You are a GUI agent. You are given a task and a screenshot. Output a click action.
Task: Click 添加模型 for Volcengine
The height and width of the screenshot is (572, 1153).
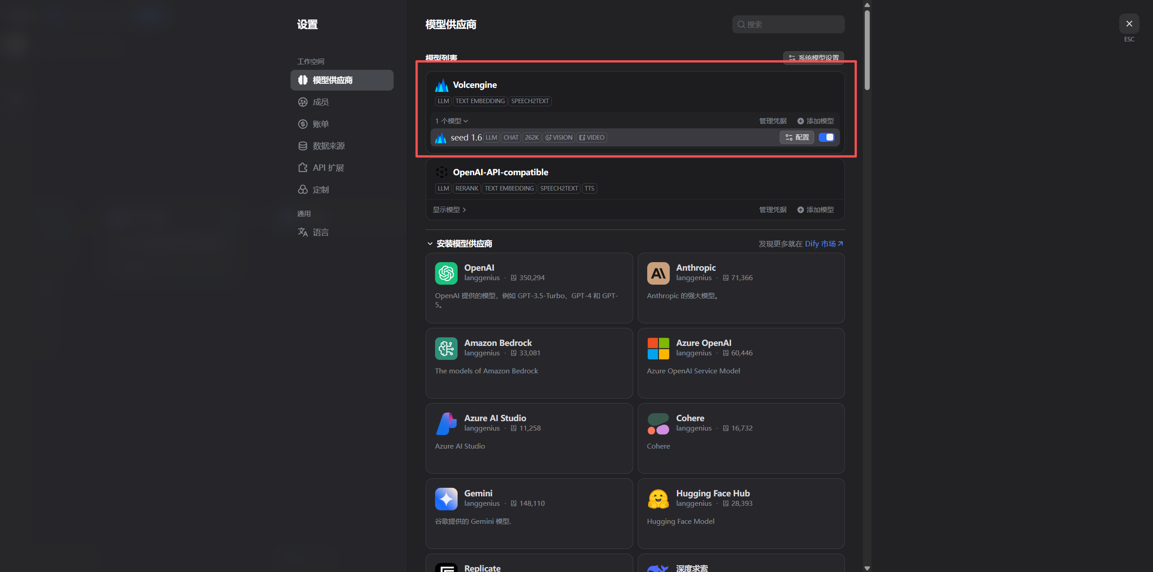coord(816,121)
